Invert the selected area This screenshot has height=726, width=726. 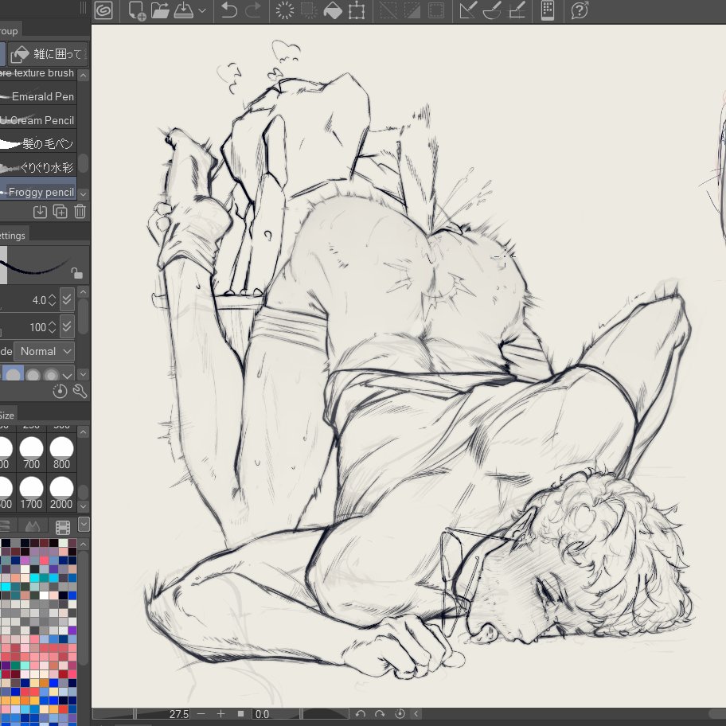[x=412, y=10]
